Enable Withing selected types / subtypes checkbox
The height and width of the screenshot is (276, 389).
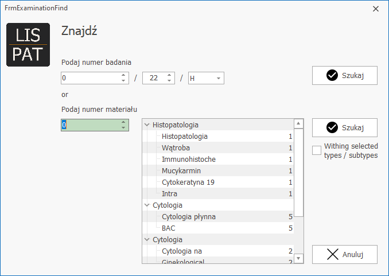point(317,150)
